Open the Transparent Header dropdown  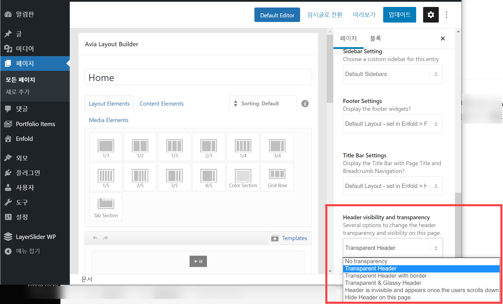coord(393,248)
